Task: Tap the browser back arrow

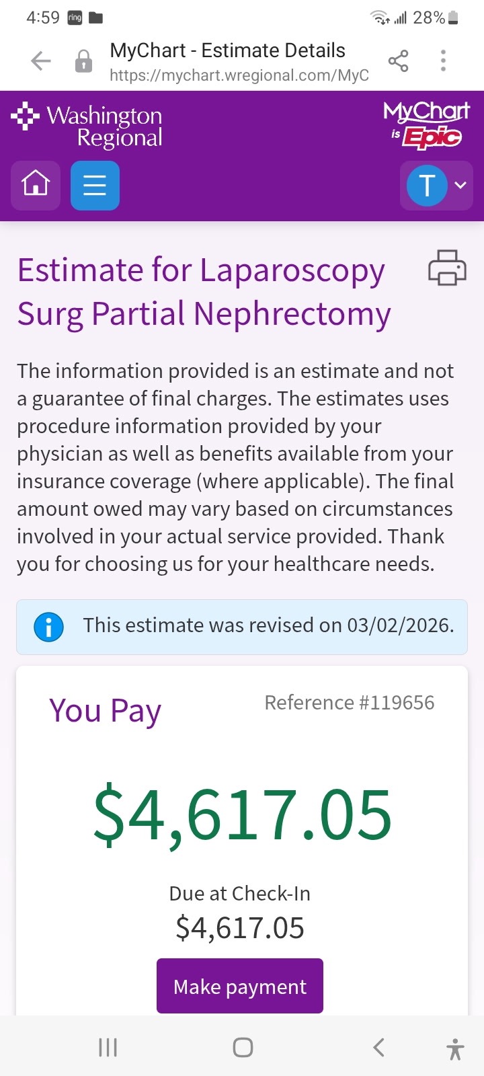Action: pos(41,61)
